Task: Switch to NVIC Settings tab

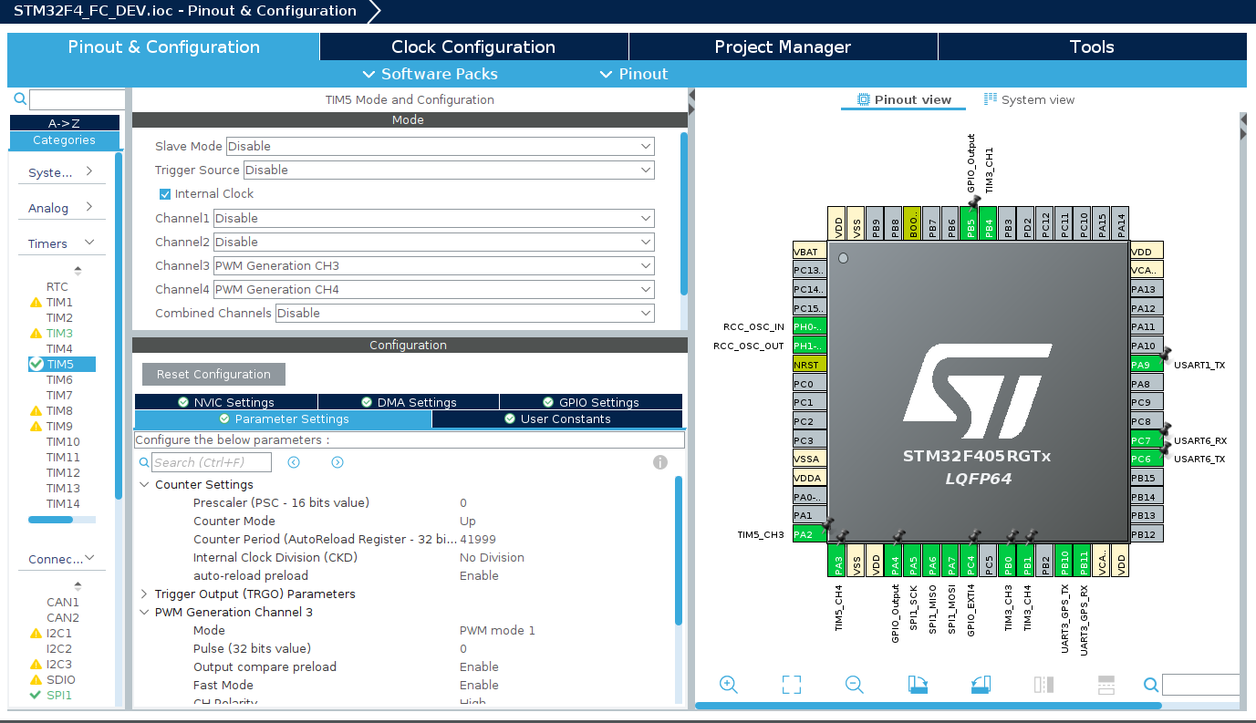Action: pos(226,402)
